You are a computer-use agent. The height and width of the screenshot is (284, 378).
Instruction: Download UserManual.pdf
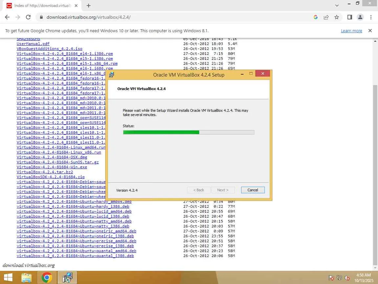(x=33, y=44)
